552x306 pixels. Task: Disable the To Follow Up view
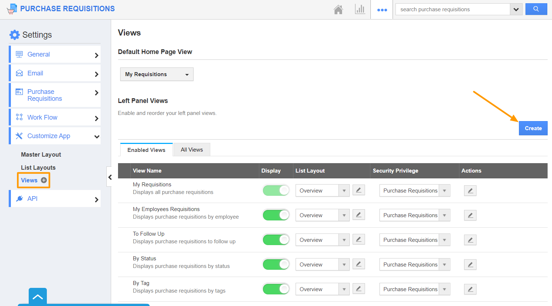point(276,240)
